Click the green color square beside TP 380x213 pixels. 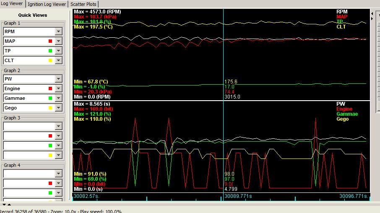[50, 51]
